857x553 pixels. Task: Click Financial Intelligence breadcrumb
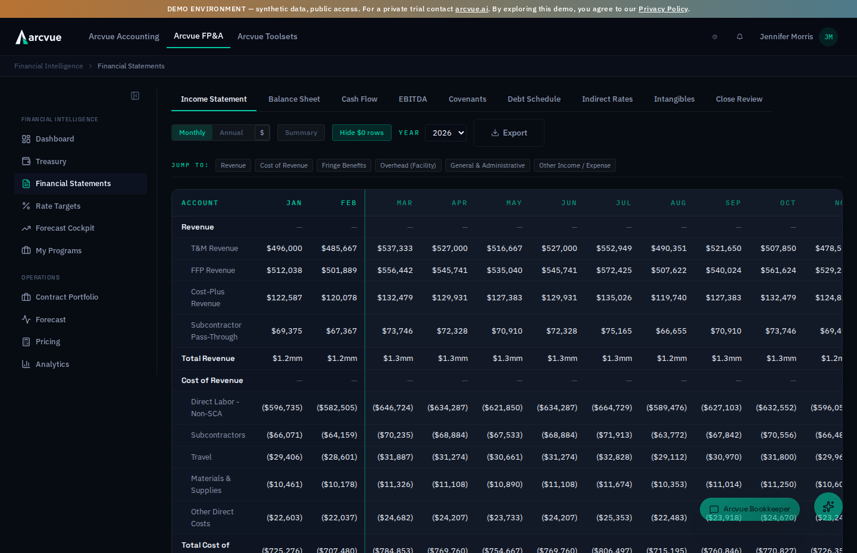tap(49, 66)
